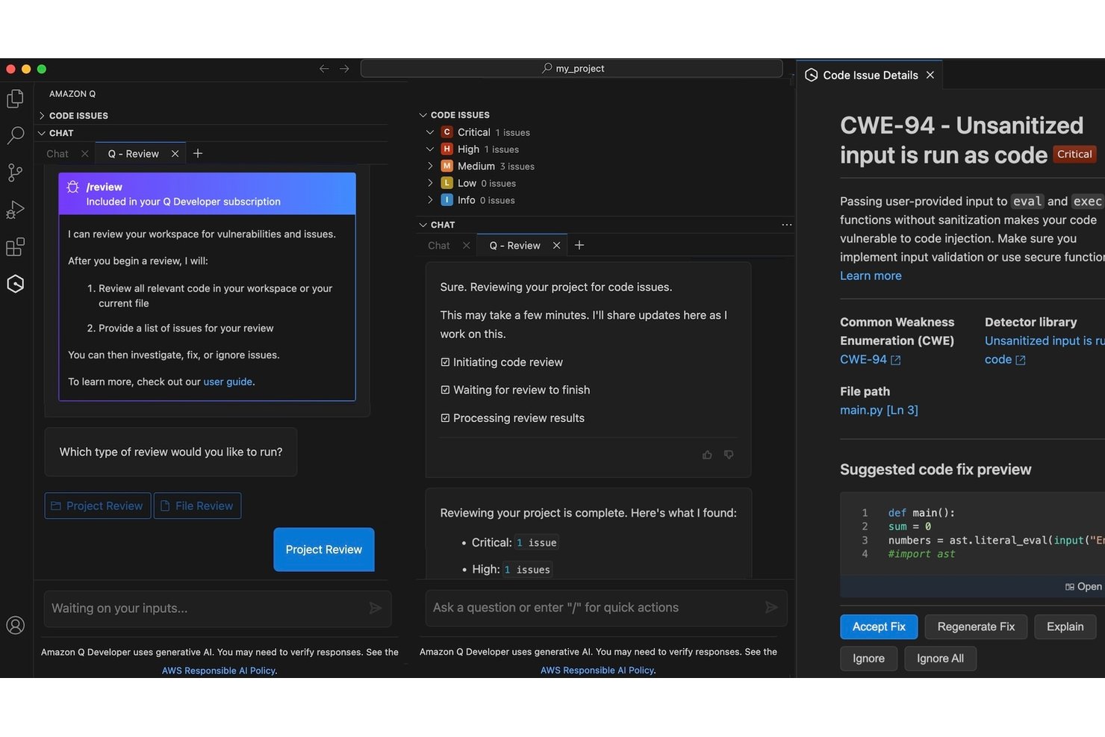
Task: Close the Chat tab in left panel
Action: (x=84, y=154)
